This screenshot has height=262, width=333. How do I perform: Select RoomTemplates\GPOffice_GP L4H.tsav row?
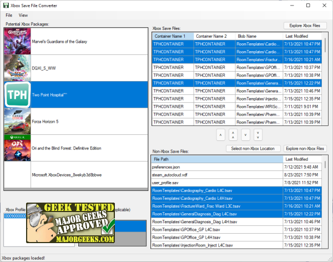pyautogui.click(x=236, y=238)
